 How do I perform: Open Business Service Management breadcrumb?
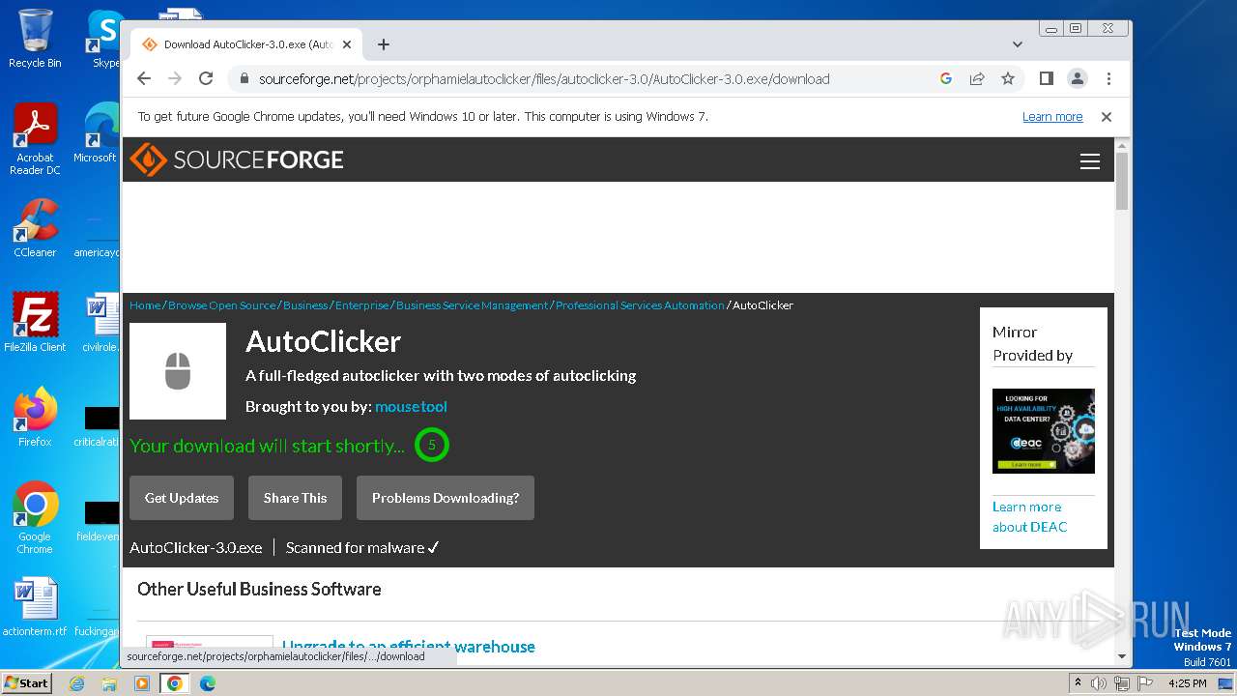point(472,305)
